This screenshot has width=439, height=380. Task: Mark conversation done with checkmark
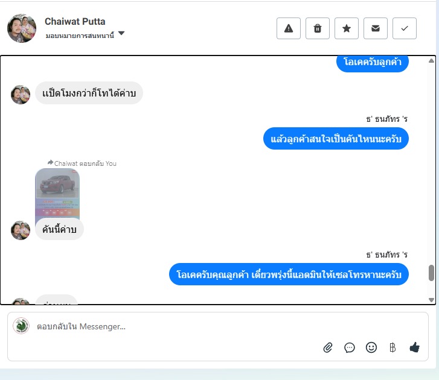[405, 28]
